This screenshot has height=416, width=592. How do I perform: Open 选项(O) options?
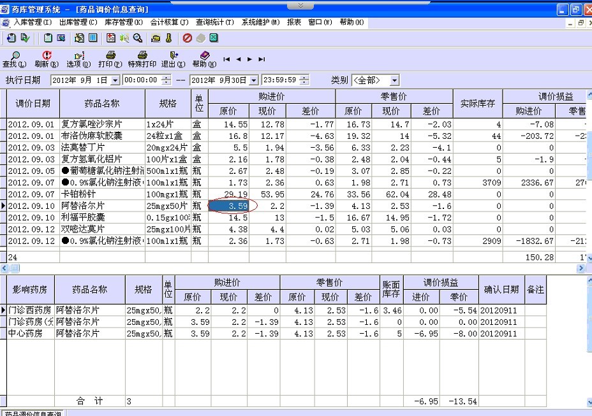(x=78, y=60)
